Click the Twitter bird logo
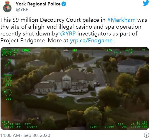152x140 pixels. pyautogui.click(x=146, y=3)
